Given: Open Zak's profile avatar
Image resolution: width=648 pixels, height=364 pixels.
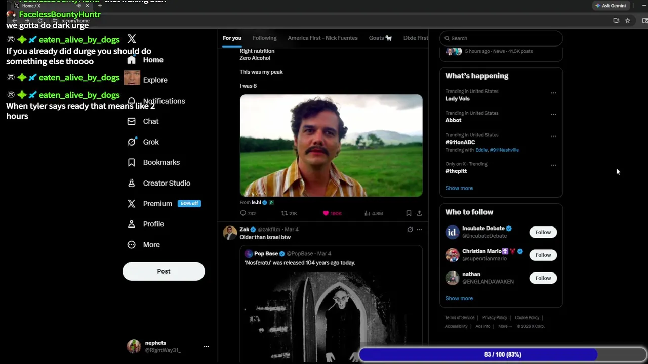Looking at the screenshot, I should 230,233.
